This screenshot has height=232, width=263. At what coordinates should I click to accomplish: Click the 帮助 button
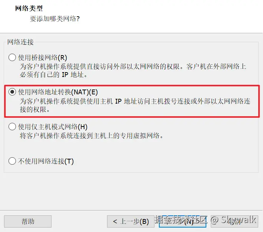pyautogui.click(x=28, y=221)
